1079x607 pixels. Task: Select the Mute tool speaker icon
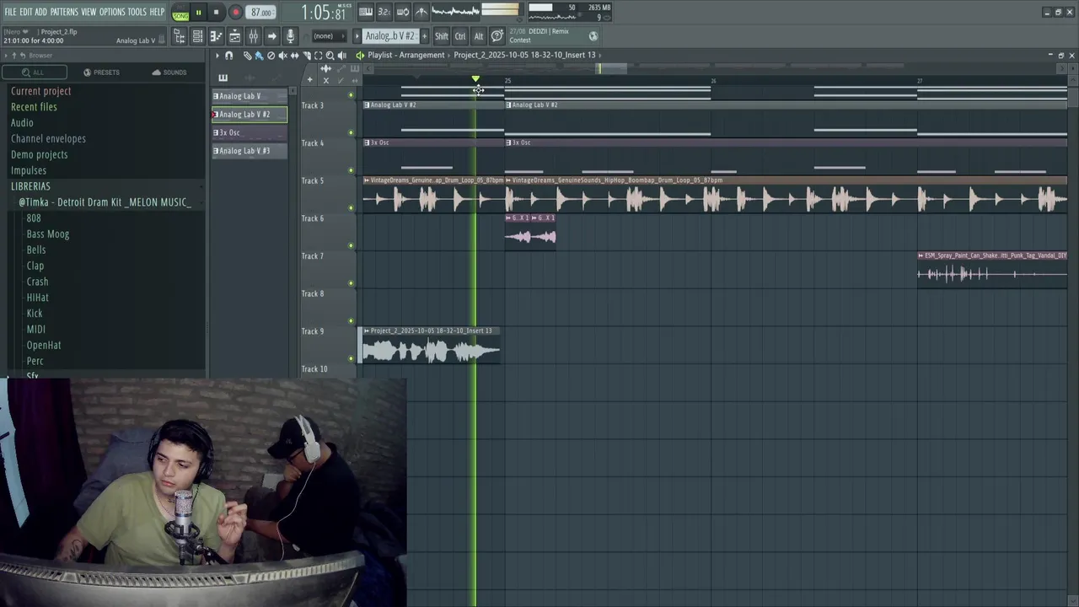pyautogui.click(x=283, y=56)
